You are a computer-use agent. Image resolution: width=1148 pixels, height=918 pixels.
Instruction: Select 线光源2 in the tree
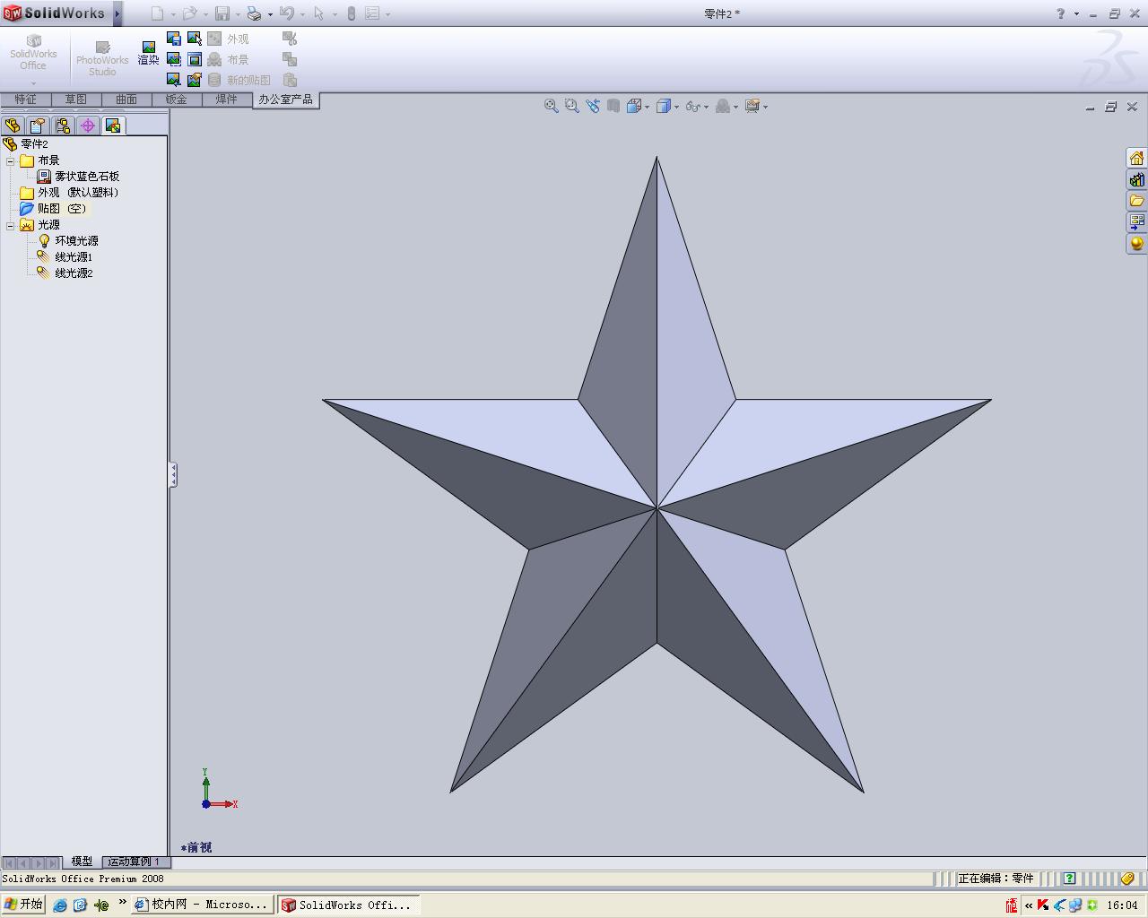click(65, 273)
